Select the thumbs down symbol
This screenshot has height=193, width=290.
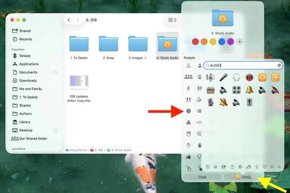tap(199, 157)
